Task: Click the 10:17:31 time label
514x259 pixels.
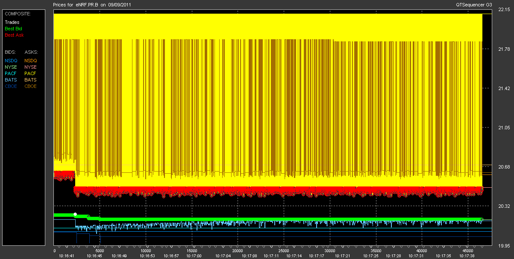Action: pos(415,256)
